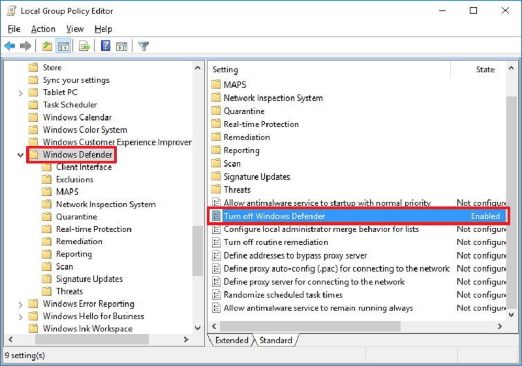The width and height of the screenshot is (522, 366).
Task: Collapse the Windows Defender tree node
Action: pos(21,155)
